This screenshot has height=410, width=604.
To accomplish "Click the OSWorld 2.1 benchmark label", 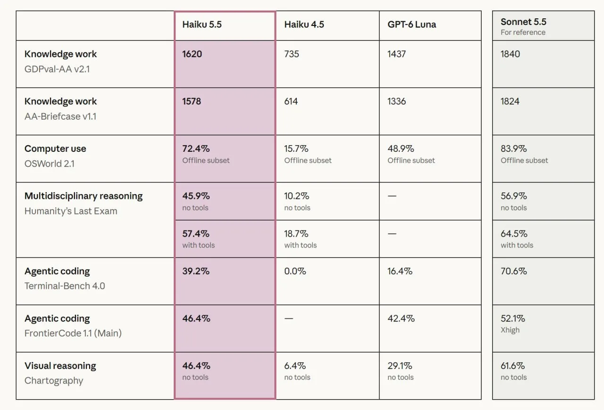I will pos(50,164).
